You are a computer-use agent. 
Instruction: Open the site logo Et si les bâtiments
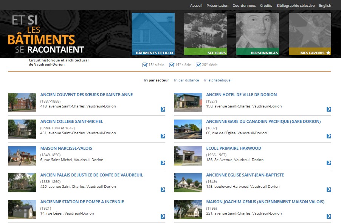pyautogui.click(x=45, y=34)
